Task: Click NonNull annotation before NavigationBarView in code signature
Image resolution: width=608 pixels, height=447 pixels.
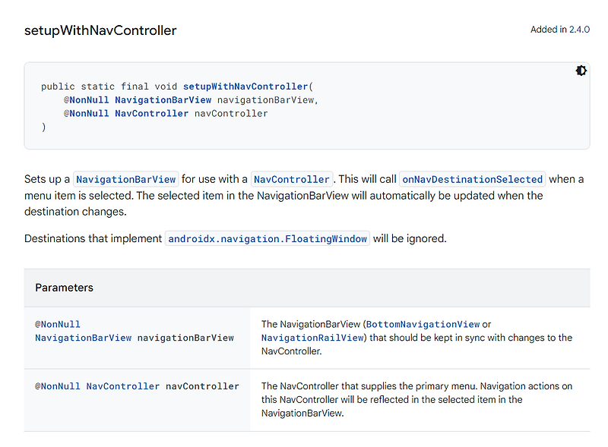Action: pyautogui.click(x=86, y=100)
